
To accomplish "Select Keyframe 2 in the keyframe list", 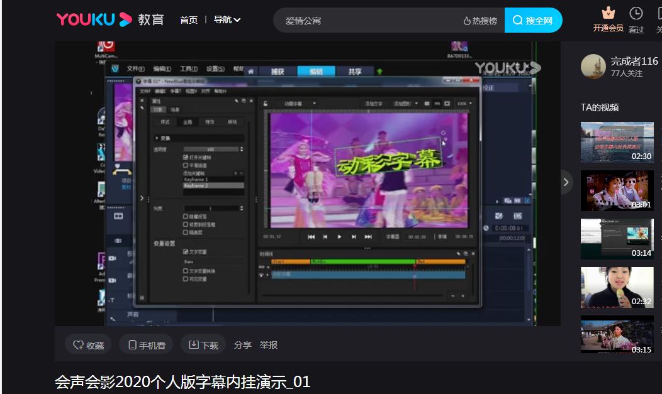I will [x=213, y=185].
